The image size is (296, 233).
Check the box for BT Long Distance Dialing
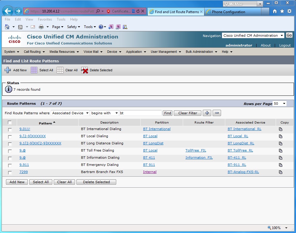pos(10,144)
